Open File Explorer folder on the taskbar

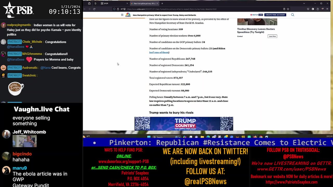(202, 137)
